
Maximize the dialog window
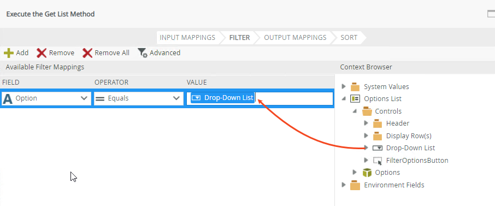tap(491, 14)
